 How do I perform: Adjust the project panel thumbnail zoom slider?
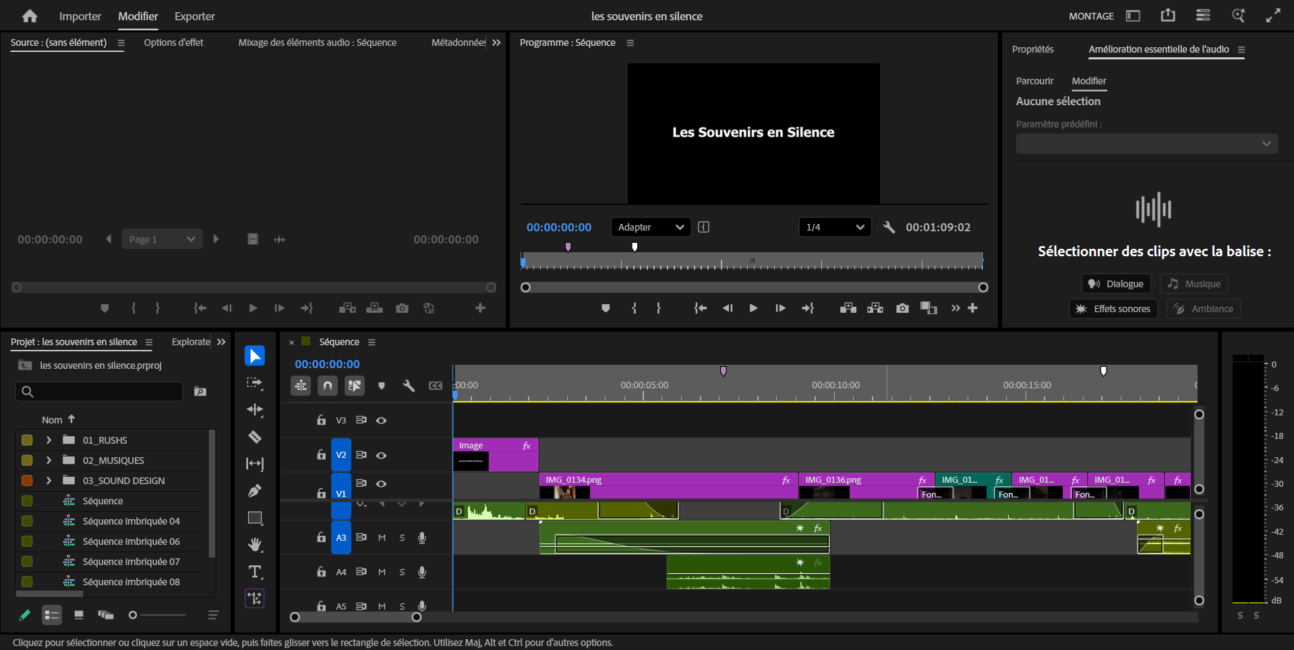click(134, 615)
